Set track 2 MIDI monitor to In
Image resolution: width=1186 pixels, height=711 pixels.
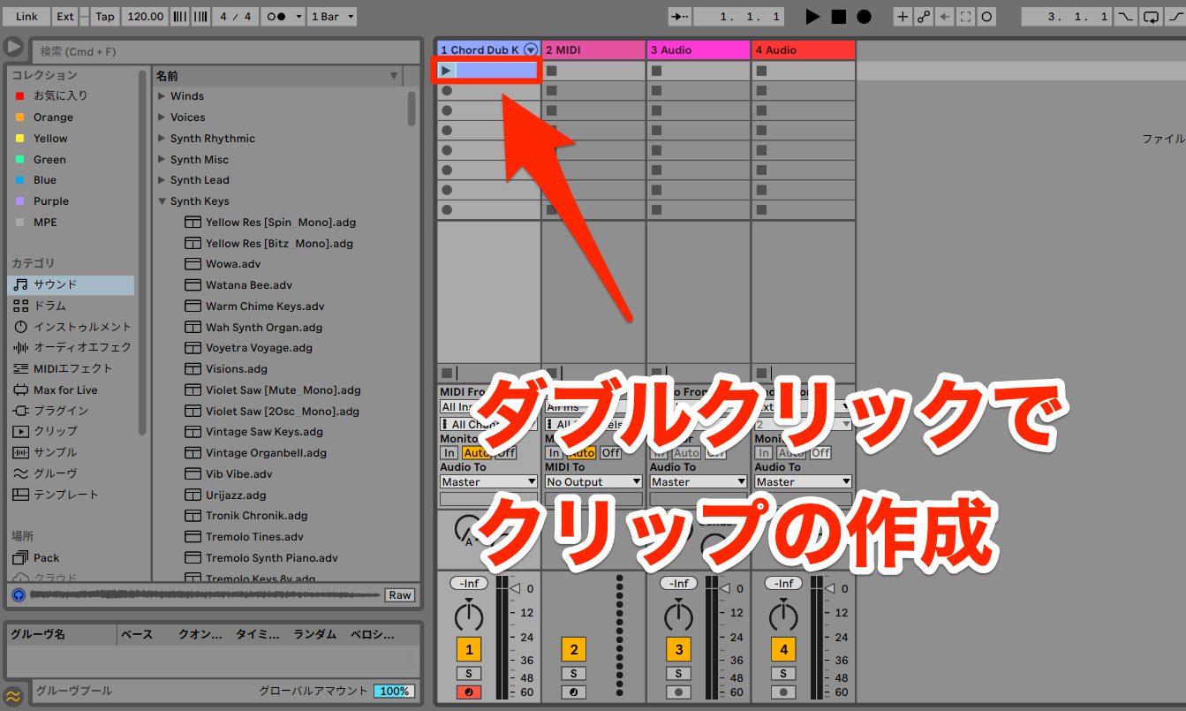tap(554, 452)
